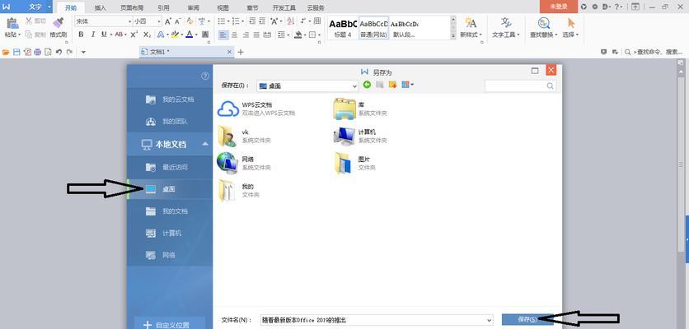689x329 pixels.
Task: Click the help question mark in dialog sidebar
Action: 205,76
